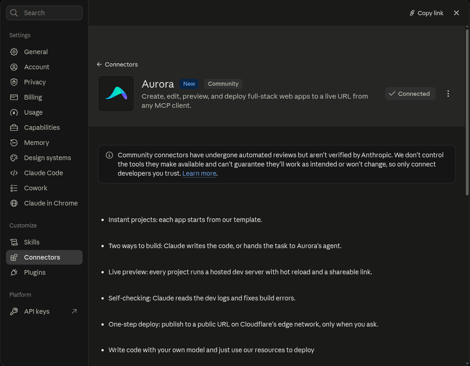Image resolution: width=470 pixels, height=366 pixels.
Task: Open Capabilities settings
Action: [44, 128]
